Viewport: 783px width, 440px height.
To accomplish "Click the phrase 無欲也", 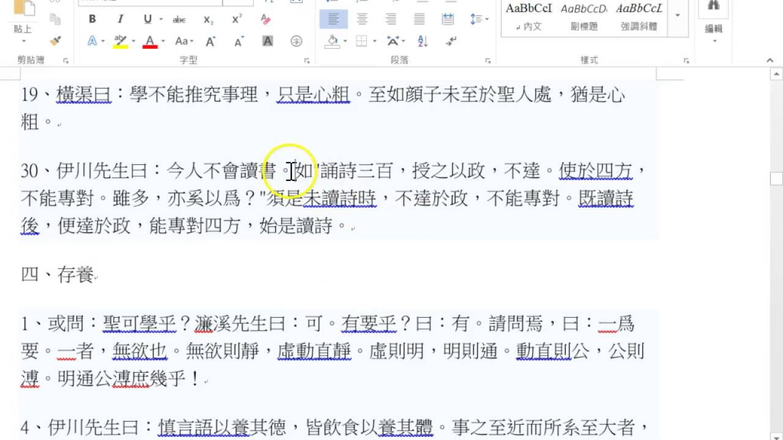I will click(x=139, y=351).
